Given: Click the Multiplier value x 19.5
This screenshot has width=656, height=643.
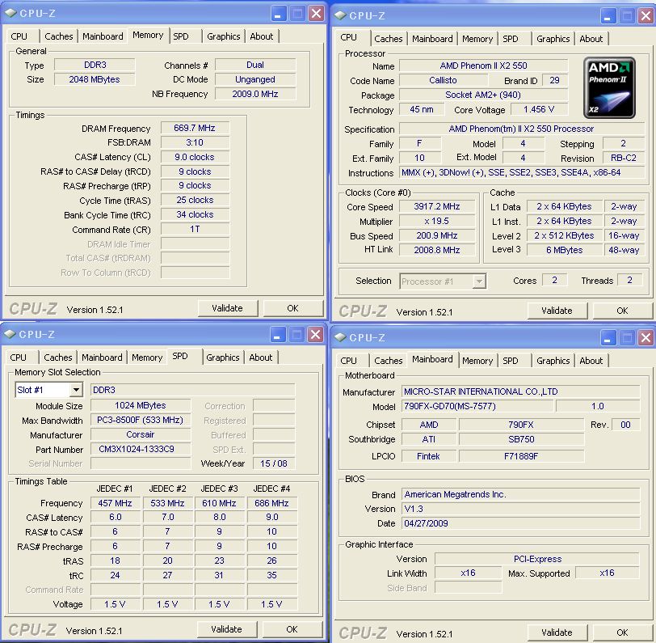Looking at the screenshot, I should click(x=437, y=221).
